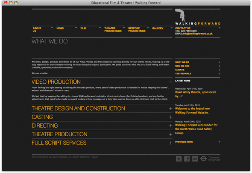The height and width of the screenshot is (173, 252).
Task: Click the Latest News heading
Action: (x=183, y=81)
